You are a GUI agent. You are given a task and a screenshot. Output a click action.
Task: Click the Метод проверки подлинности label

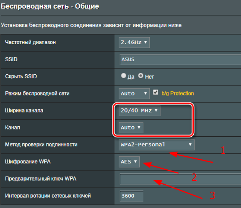click(x=41, y=144)
